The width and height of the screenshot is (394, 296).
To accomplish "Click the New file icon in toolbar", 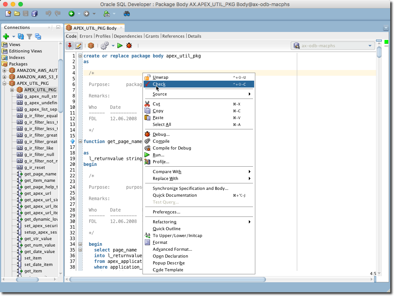I will tap(8, 14).
